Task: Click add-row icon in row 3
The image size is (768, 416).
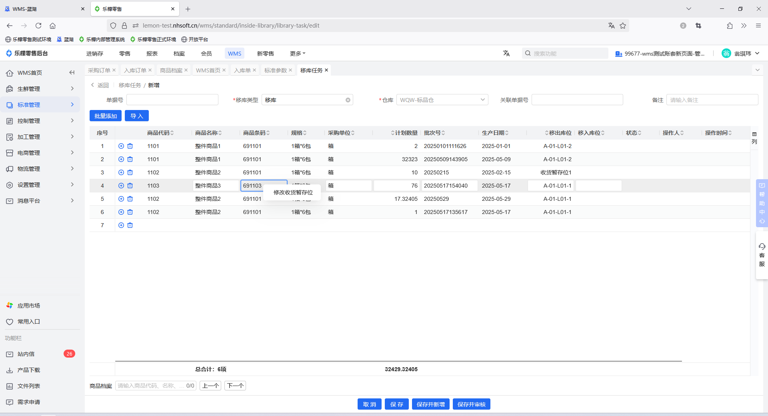Action: pos(121,172)
